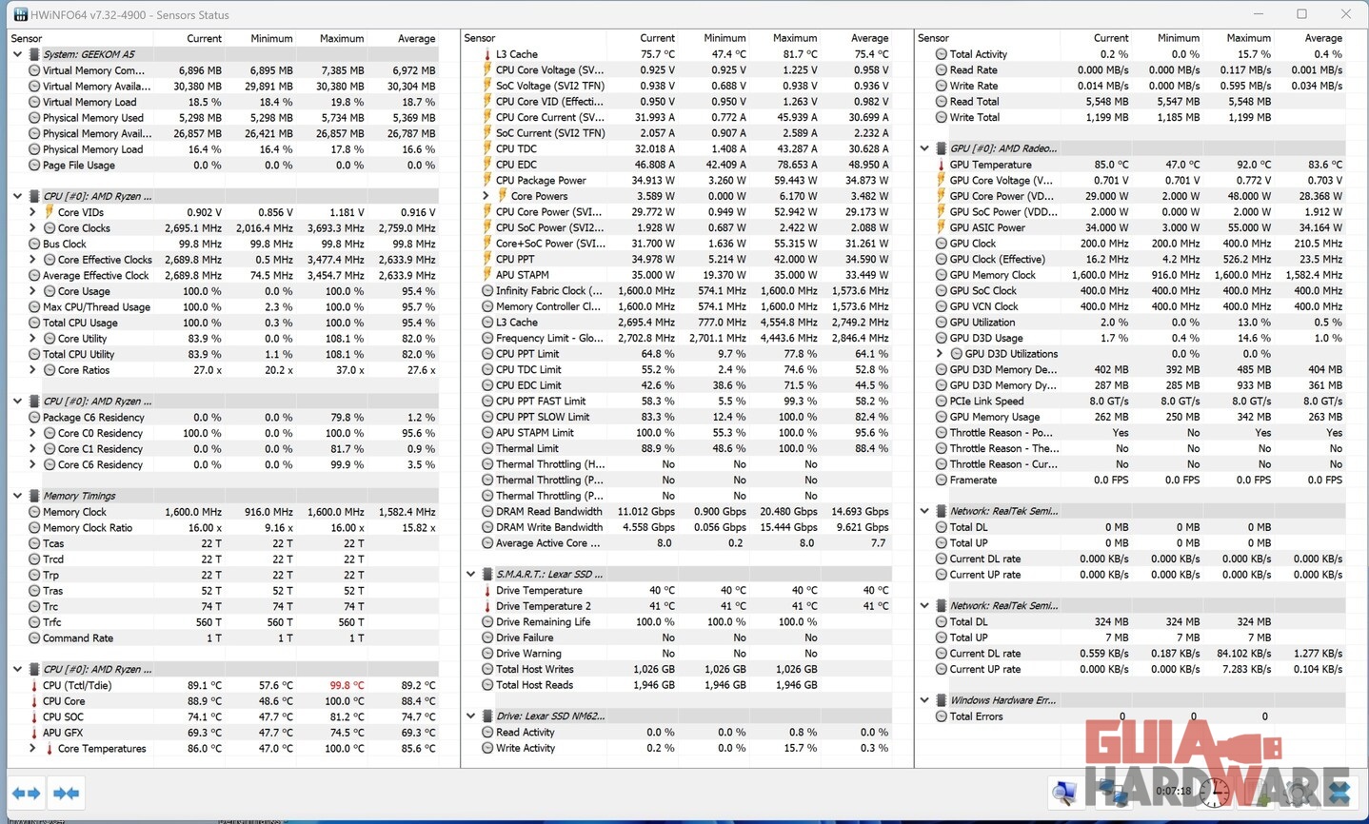The width and height of the screenshot is (1369, 824).
Task: Select the Memory Clock Ratio row label
Action: coord(88,527)
